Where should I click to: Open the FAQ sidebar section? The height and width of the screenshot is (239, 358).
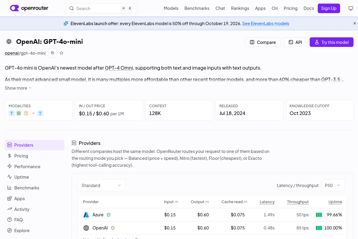(35, 220)
